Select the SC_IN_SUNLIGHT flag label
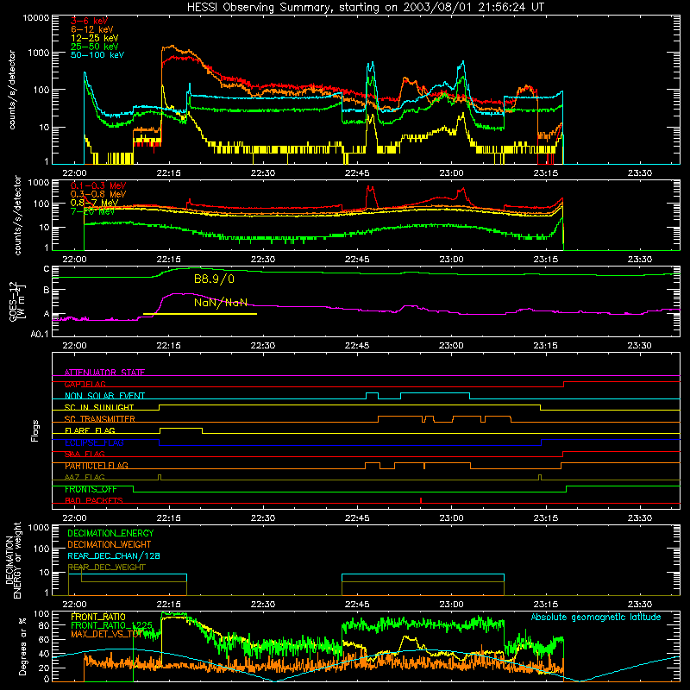The height and width of the screenshot is (690, 690). 99,407
